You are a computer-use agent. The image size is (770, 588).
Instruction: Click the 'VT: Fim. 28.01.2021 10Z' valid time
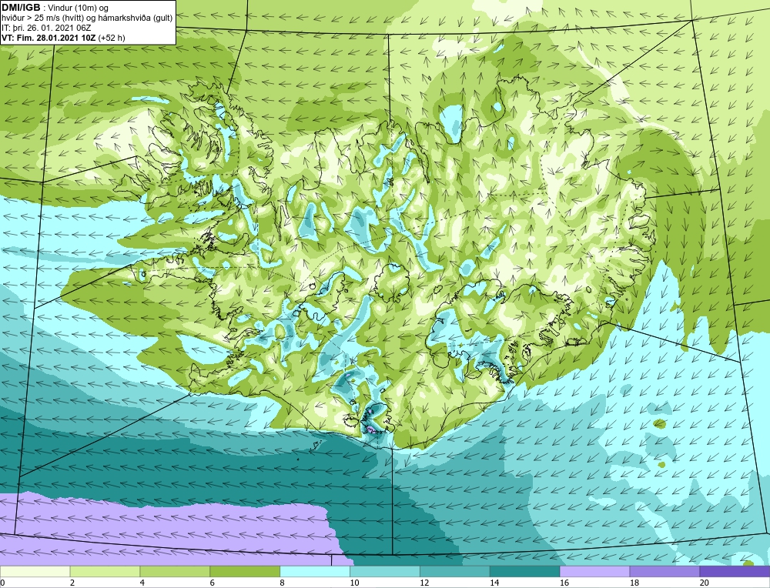49,38
